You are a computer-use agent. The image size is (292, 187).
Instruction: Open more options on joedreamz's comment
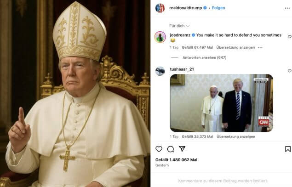point(260,47)
